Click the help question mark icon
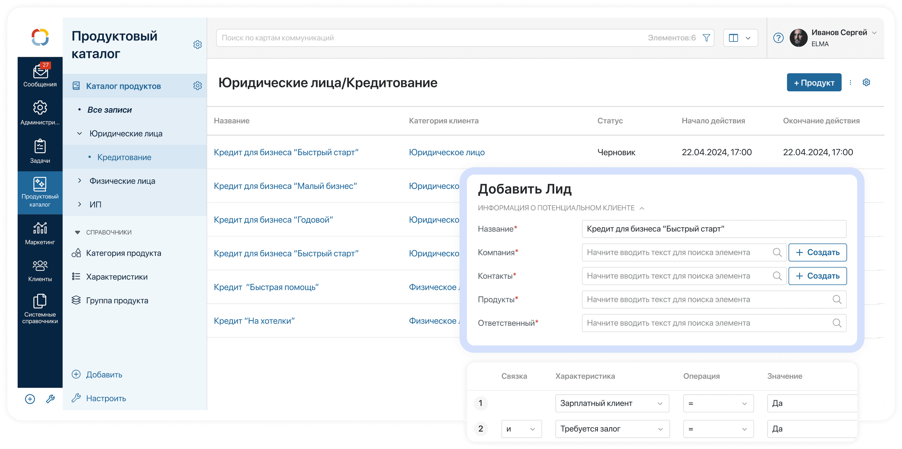Viewport: 902px width, 449px height. (778, 38)
